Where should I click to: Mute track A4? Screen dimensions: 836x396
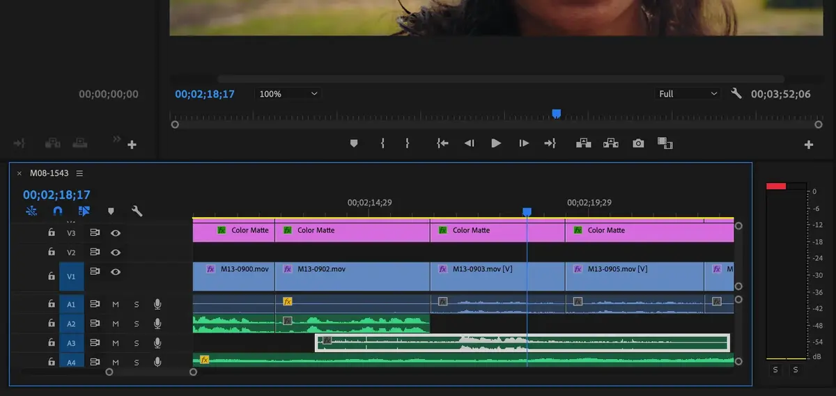click(x=116, y=362)
